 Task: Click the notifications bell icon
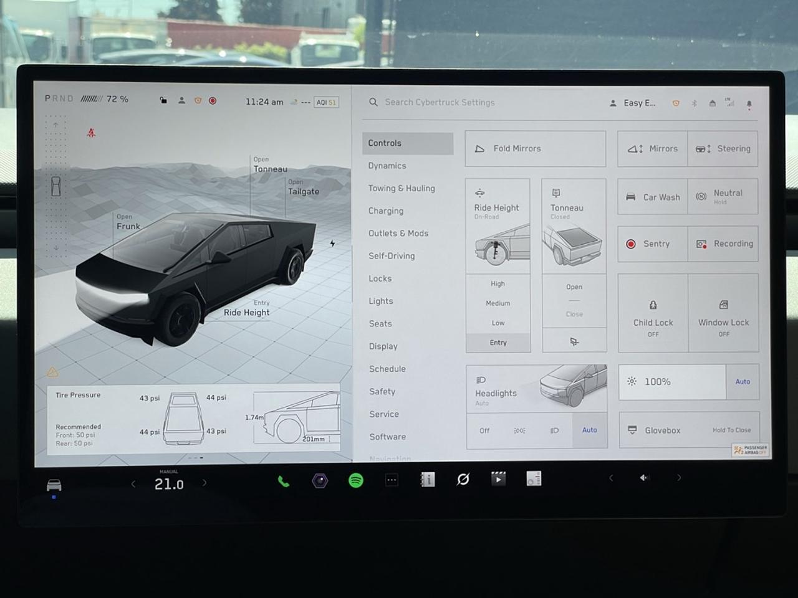(749, 104)
